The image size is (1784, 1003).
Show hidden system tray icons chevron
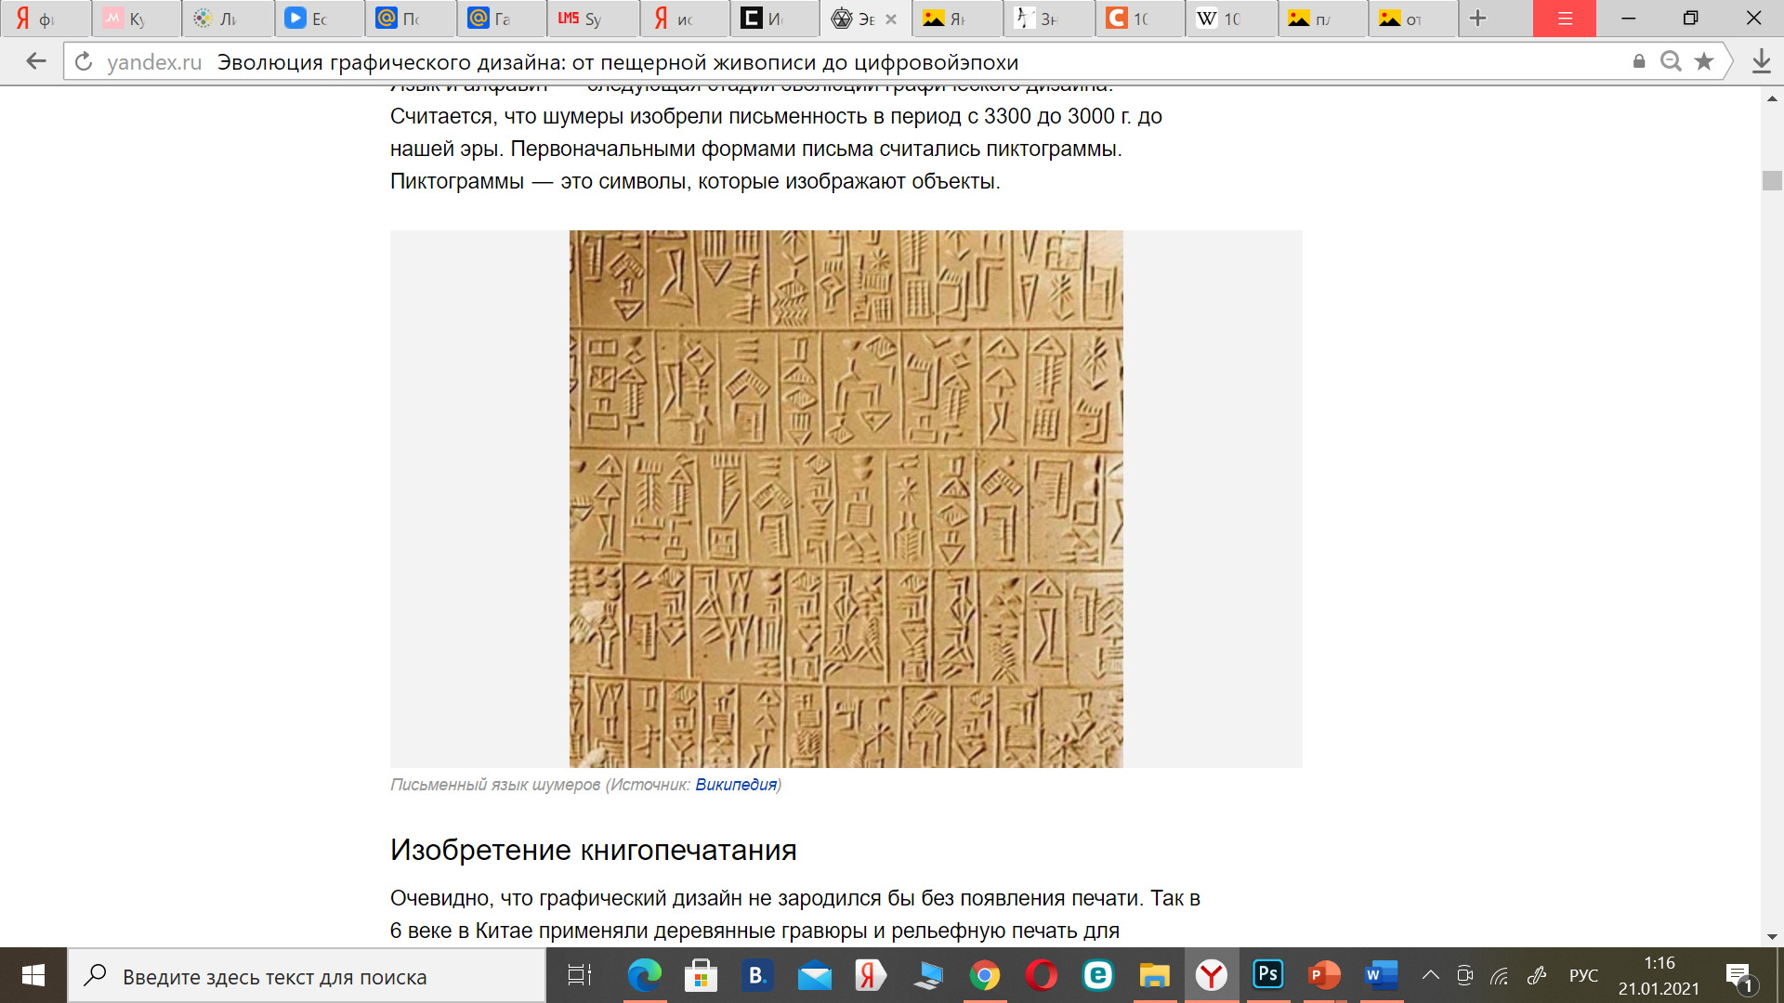coord(1430,975)
